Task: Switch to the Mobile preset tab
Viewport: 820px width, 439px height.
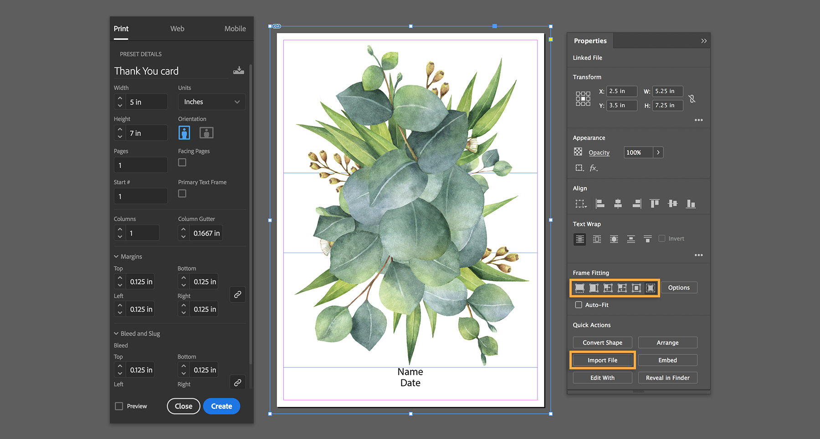Action: click(235, 28)
